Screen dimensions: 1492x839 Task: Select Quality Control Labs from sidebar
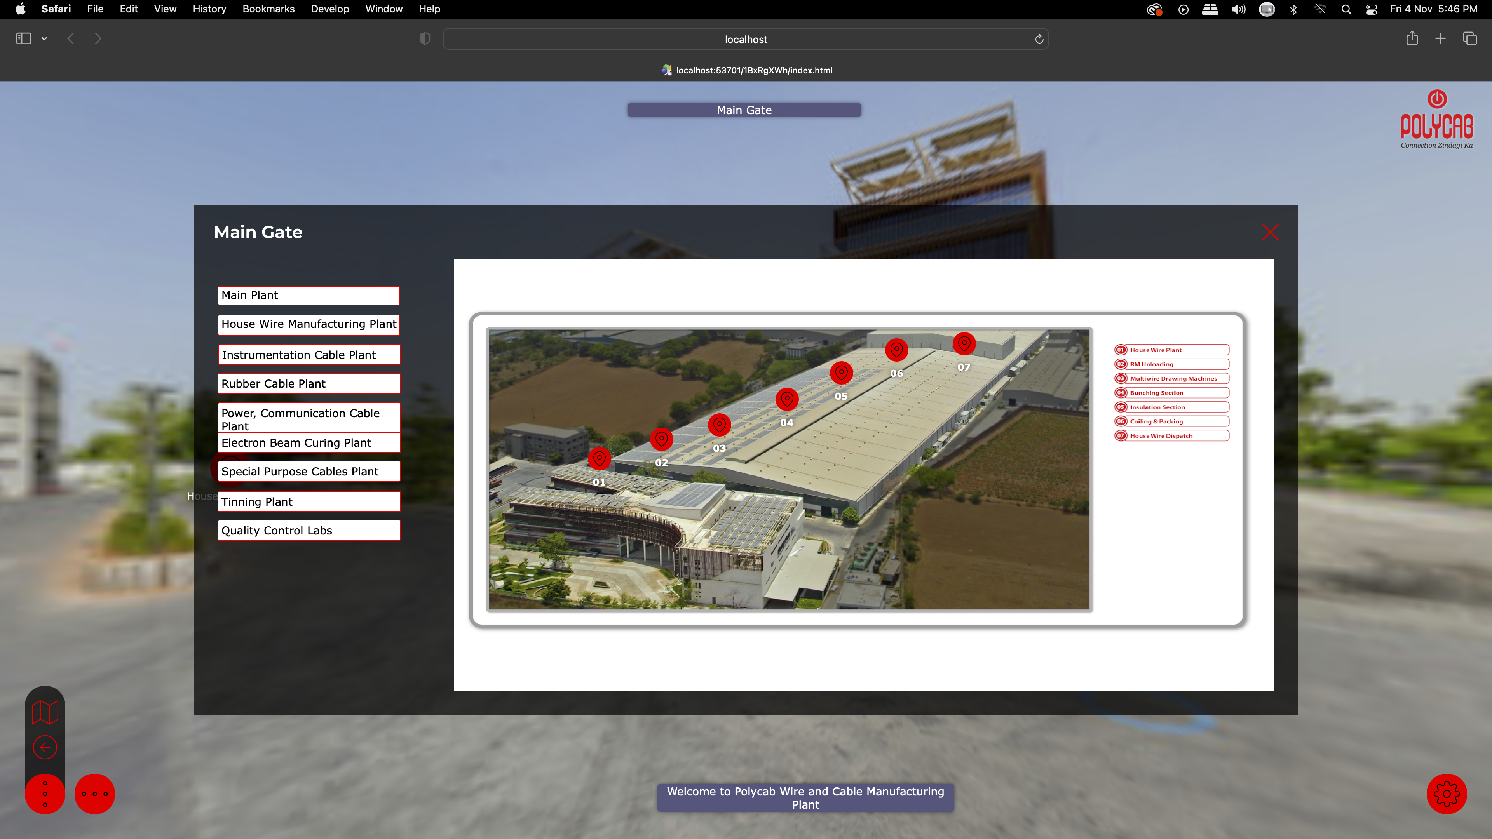point(309,531)
